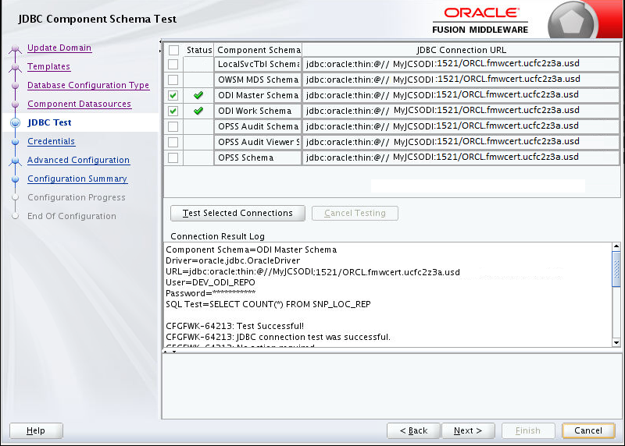Screen dimensions: 625x446
Task: Select the ODI Master Schema name cell
Action: (258, 95)
